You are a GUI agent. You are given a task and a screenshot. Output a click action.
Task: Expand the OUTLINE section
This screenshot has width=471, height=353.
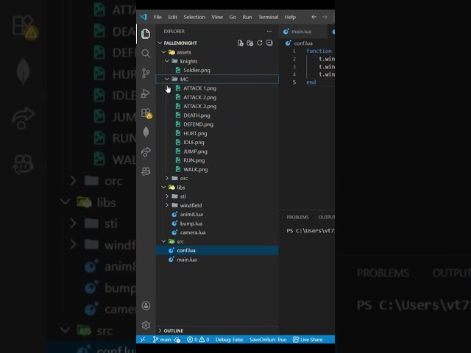(217, 330)
